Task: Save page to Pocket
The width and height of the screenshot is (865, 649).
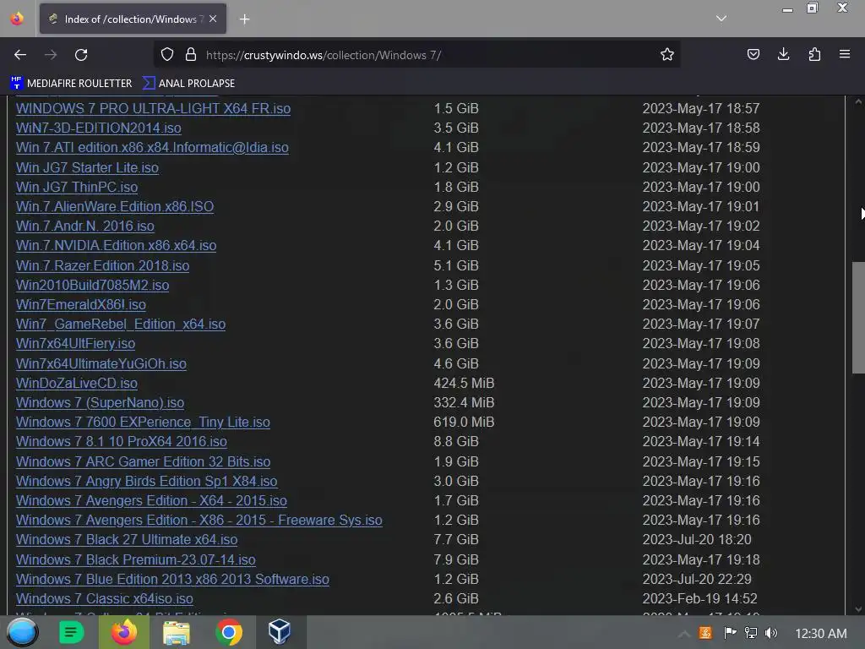Action: (753, 54)
